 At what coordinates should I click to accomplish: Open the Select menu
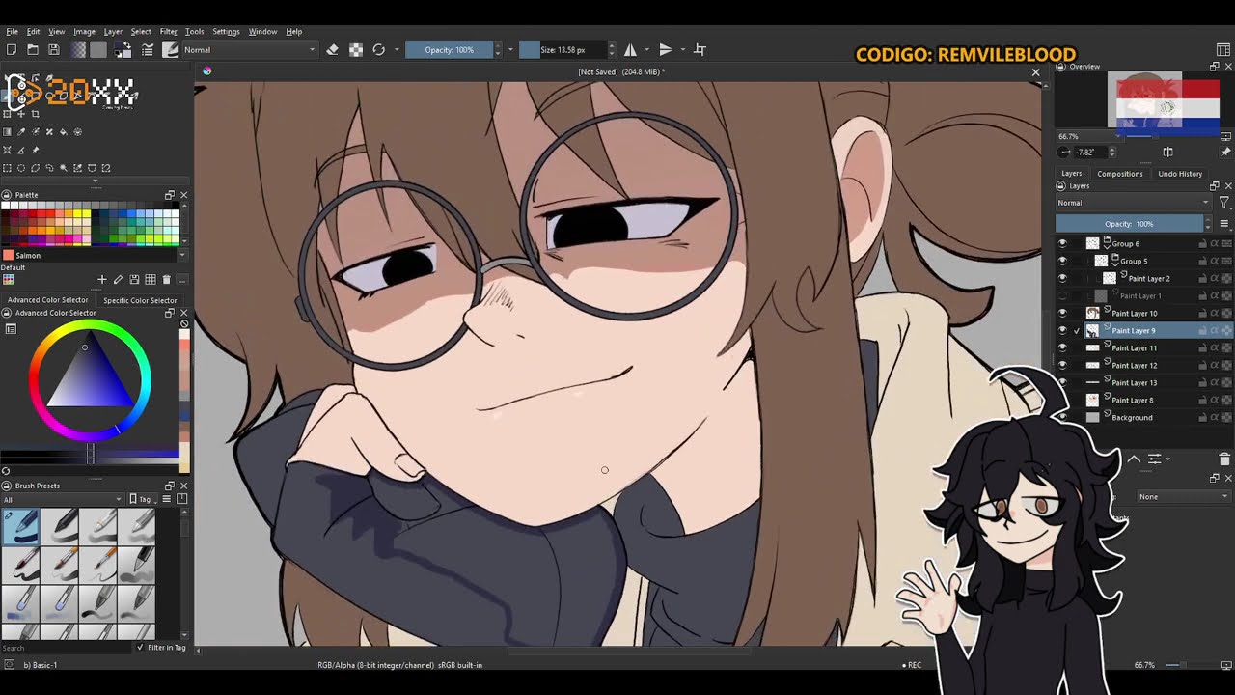[141, 32]
